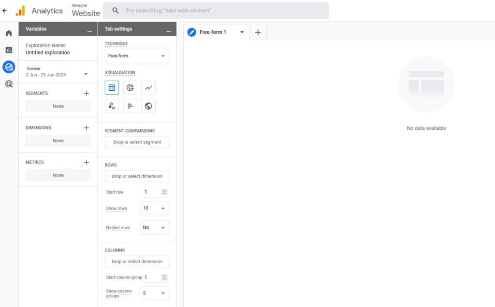This screenshot has height=307, width=495.
Task: Open the Technique Free-form dropdown
Action: pos(137,56)
